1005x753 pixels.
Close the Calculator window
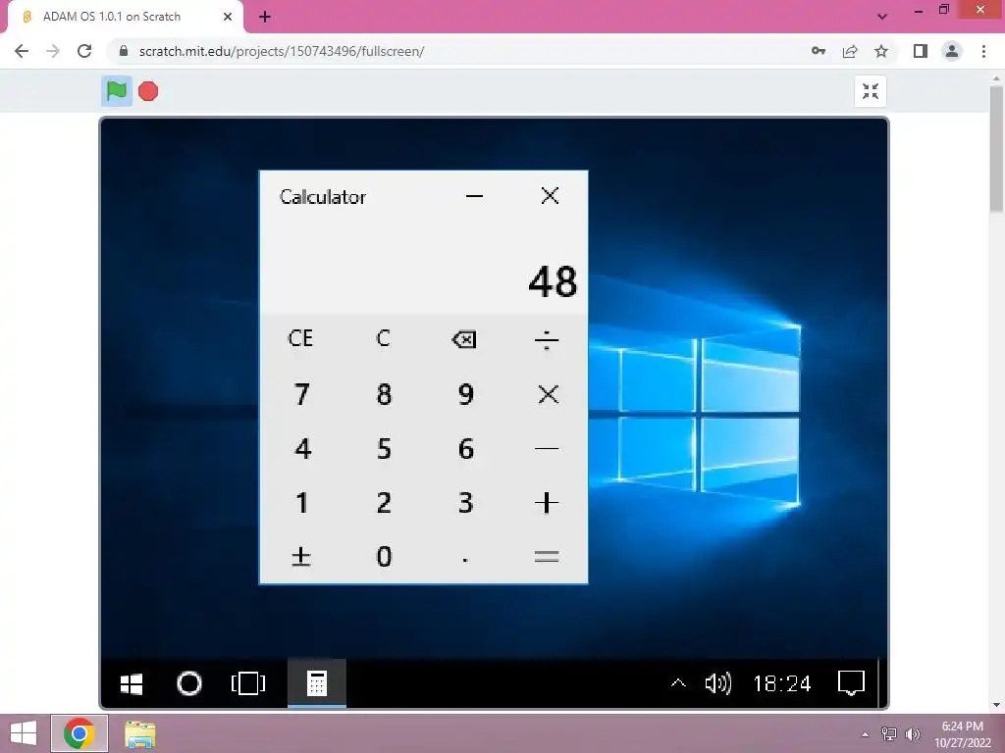click(x=550, y=196)
